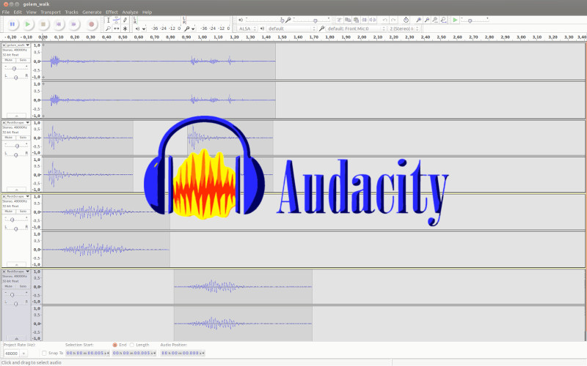The image size is (587, 366).
Task: Click the Redo arrow icon
Action: 393,20
